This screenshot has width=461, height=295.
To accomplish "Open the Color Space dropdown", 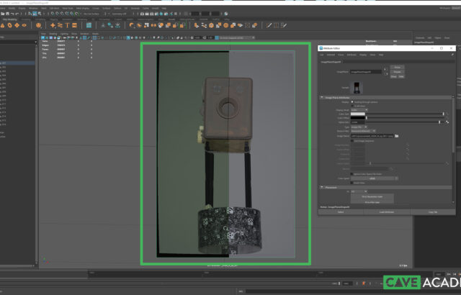I will point(373,178).
